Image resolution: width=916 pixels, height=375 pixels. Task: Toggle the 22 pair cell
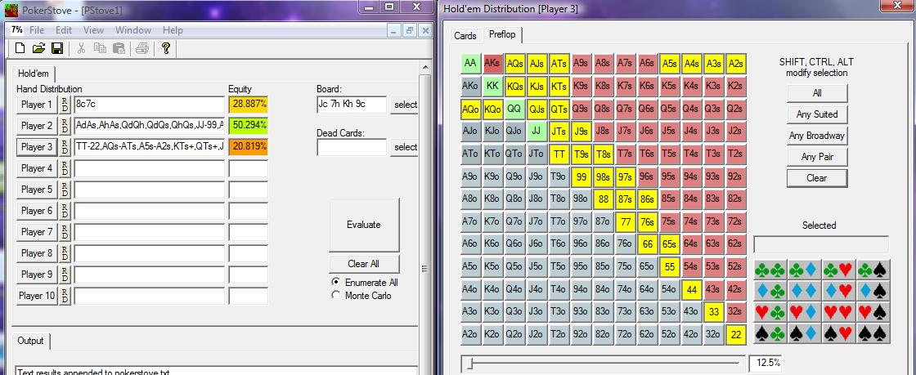tap(736, 335)
